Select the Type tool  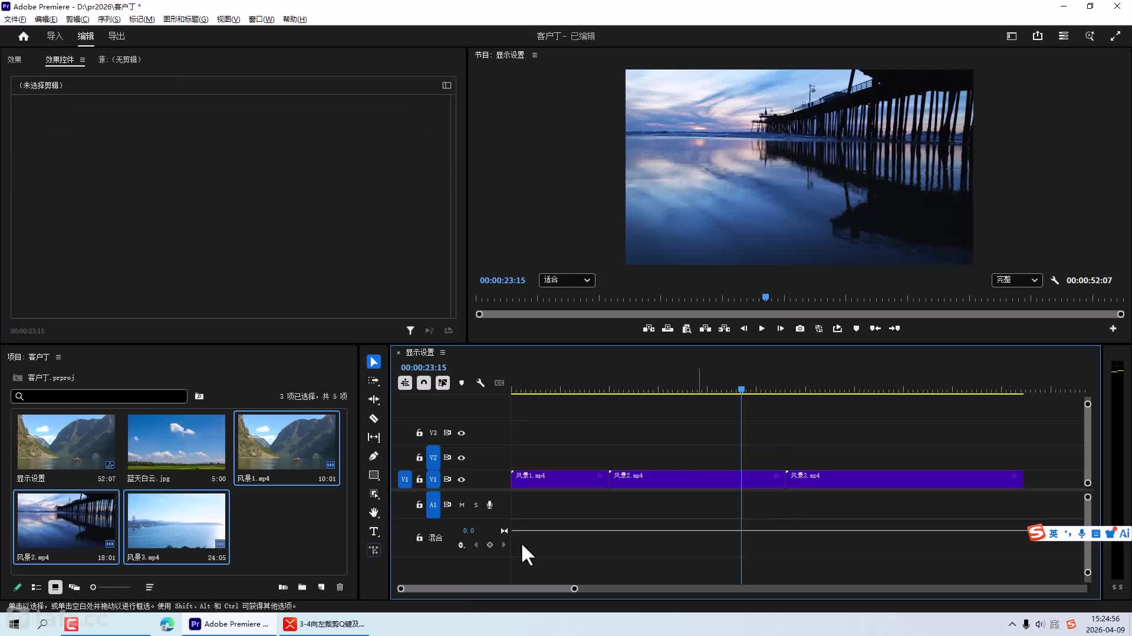tap(374, 531)
